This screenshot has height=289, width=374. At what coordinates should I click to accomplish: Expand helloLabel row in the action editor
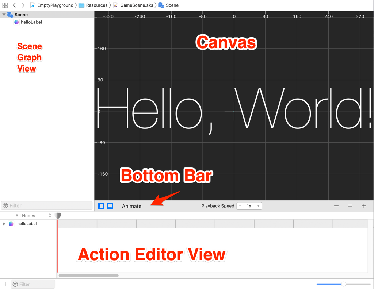4,224
